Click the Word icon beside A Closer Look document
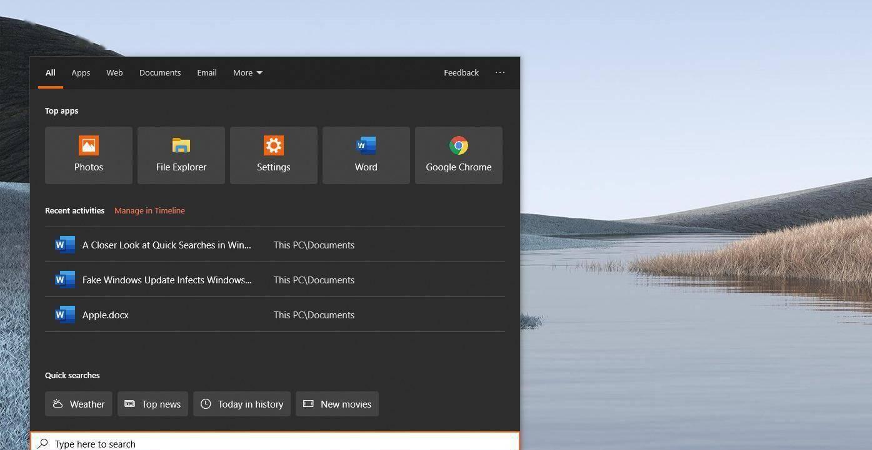Screen dimensions: 872x450 [64, 245]
